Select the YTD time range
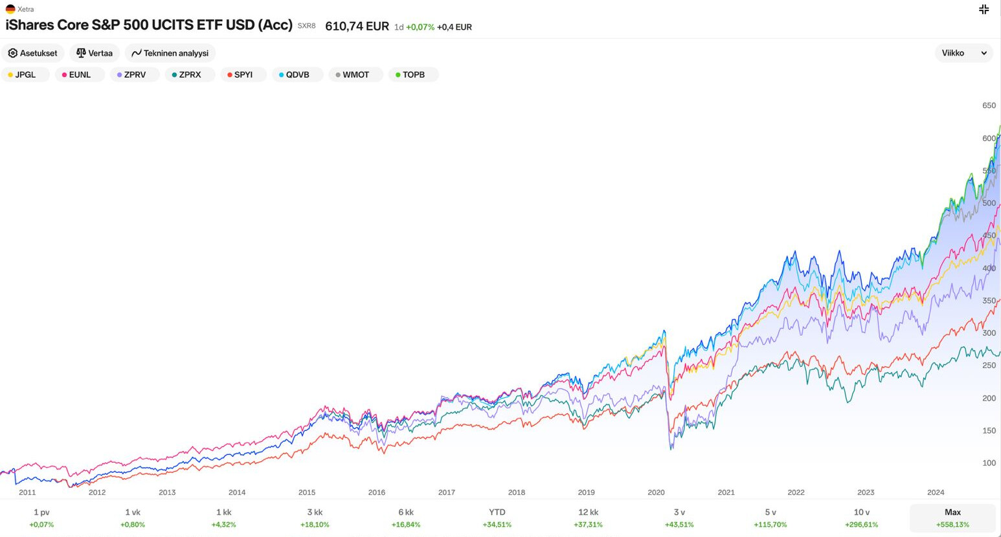The height and width of the screenshot is (537, 1001). tap(497, 518)
